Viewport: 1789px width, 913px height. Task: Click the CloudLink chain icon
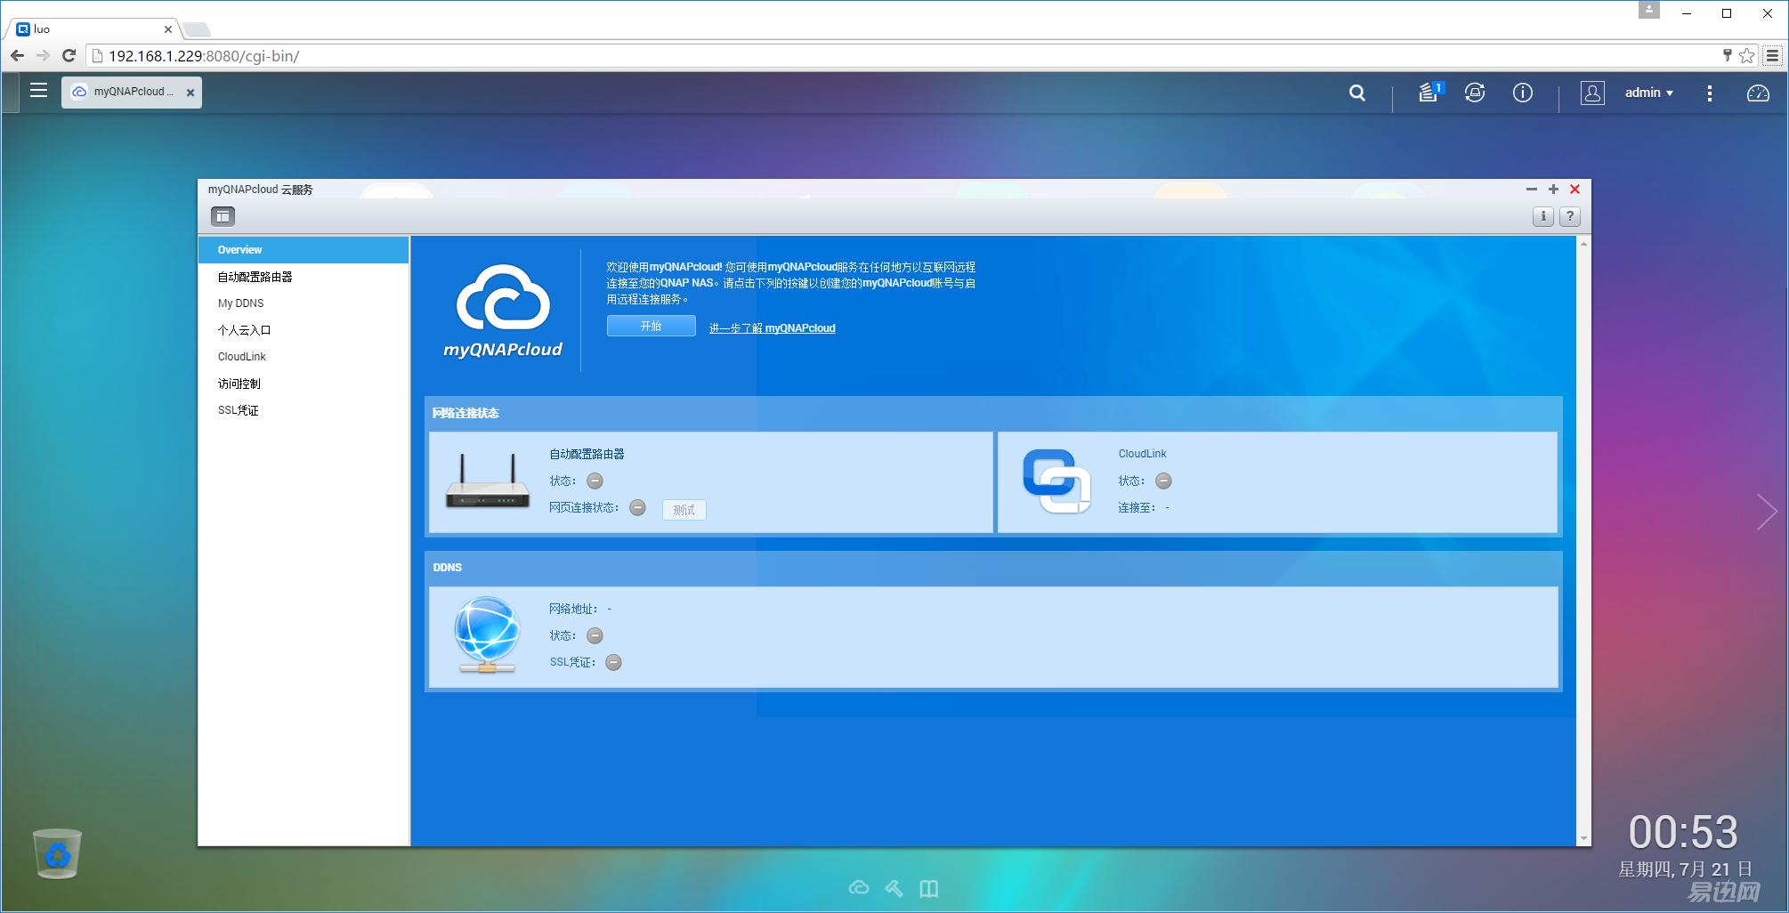pyautogui.click(x=1056, y=481)
